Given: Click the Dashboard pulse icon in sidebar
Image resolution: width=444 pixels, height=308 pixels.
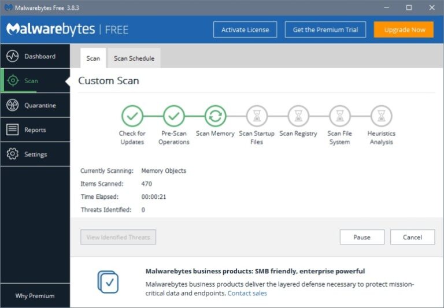Looking at the screenshot, I should pyautogui.click(x=13, y=56).
